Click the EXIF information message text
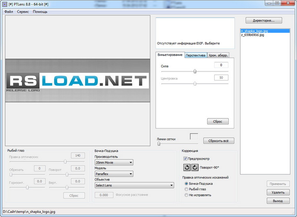The height and width of the screenshot is (217, 297). pyautogui.click(x=189, y=43)
